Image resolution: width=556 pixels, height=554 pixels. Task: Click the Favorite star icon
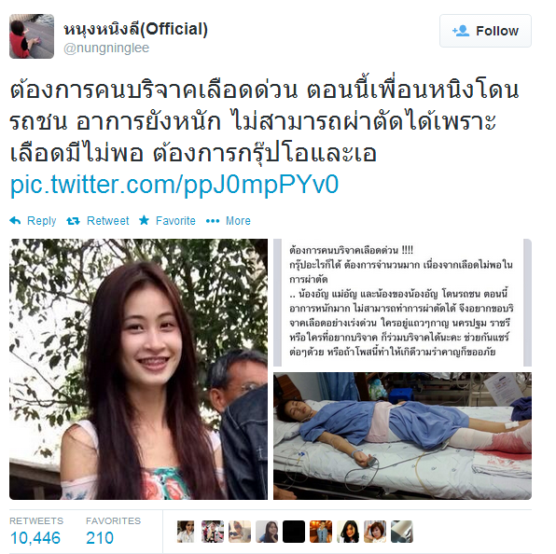coord(144,220)
